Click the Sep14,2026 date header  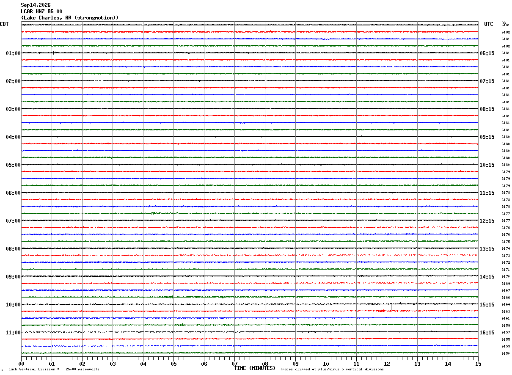(36, 5)
